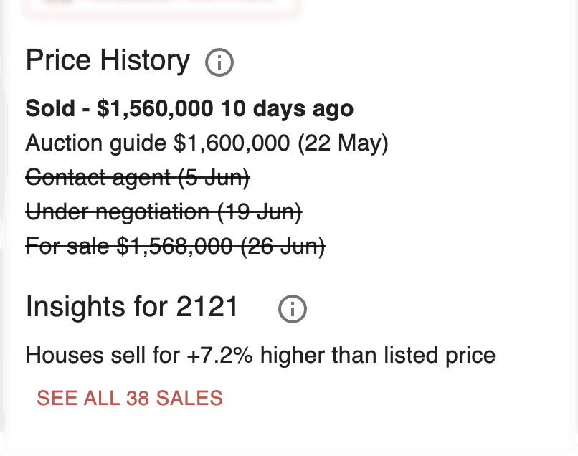Screen dimensions: 578x456
Task: Click the (19 Jun) date
Action: (260, 212)
